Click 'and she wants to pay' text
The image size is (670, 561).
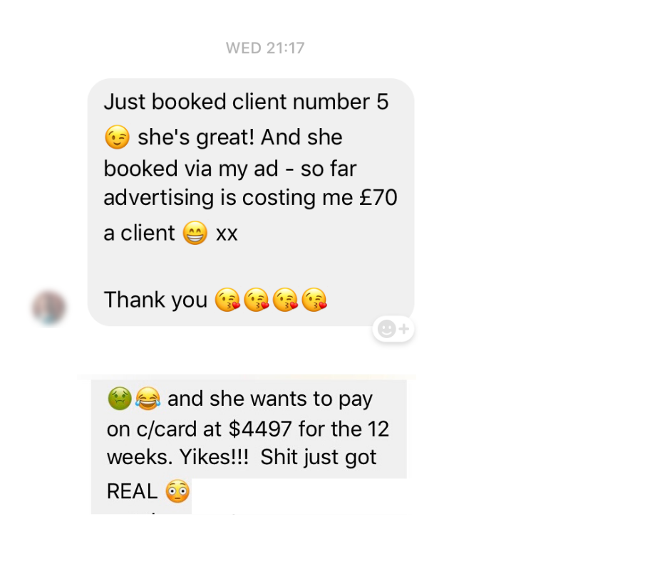270,399
